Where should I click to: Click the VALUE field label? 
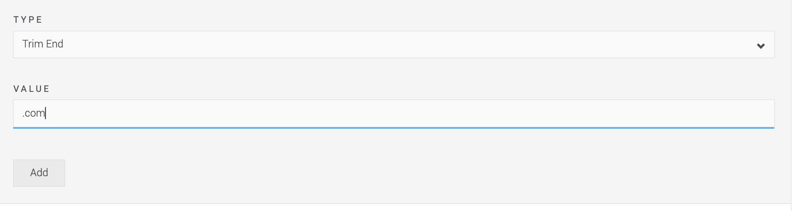click(32, 89)
